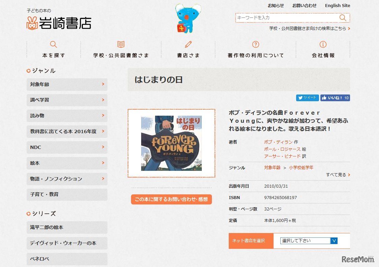This screenshot has height=267, width=379.
Task: Click この本に関するお問い合わせ・感想 button
Action: point(171,199)
